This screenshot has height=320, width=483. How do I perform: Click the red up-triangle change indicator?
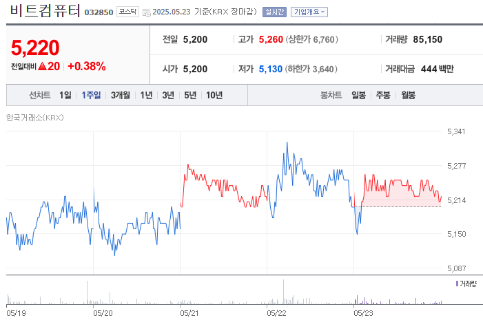(x=42, y=66)
